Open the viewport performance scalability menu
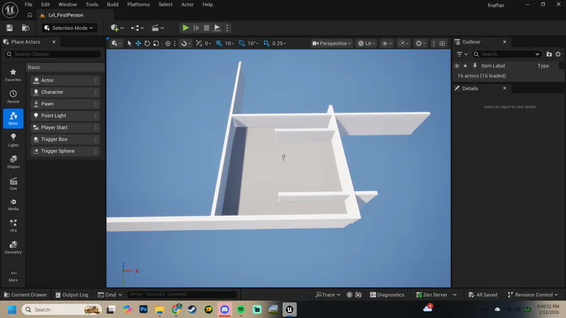 pos(404,43)
